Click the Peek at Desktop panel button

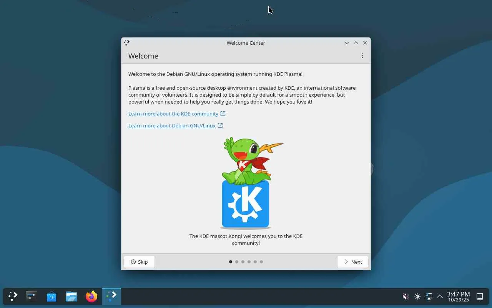tap(480, 296)
